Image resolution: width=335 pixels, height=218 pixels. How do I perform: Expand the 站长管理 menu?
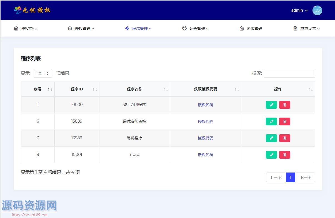click(x=199, y=29)
